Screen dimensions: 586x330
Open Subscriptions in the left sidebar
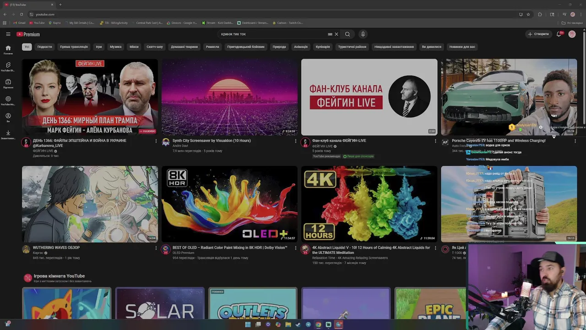(8, 83)
